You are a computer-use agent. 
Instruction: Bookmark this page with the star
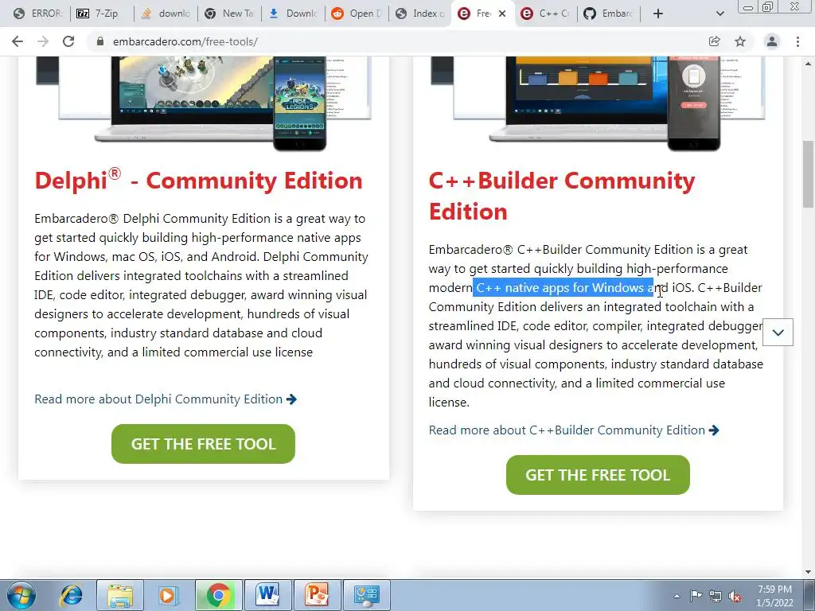coord(740,41)
